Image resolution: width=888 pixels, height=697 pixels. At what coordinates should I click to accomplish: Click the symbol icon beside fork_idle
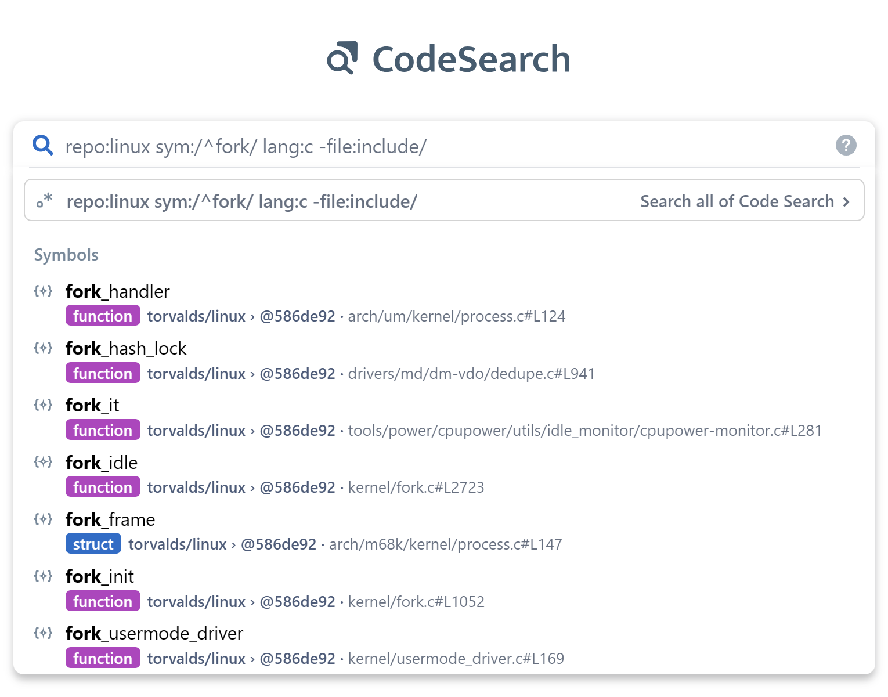tap(44, 462)
